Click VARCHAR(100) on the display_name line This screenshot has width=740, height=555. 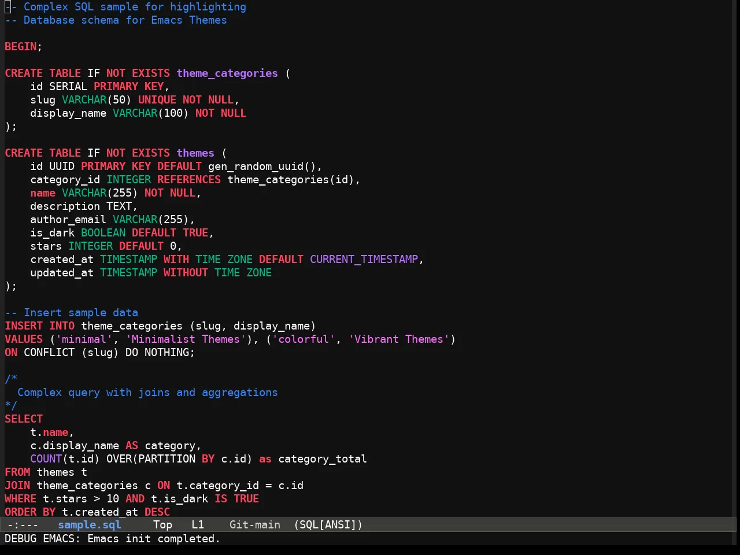point(151,113)
